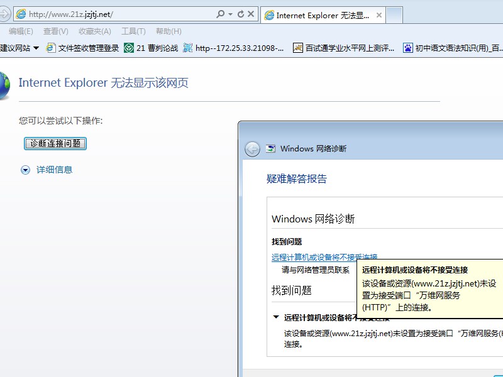Open the 初中语文语法知识 Baidu bookmark
Viewport: 503px width, 377px height.
pyautogui.click(x=453, y=48)
